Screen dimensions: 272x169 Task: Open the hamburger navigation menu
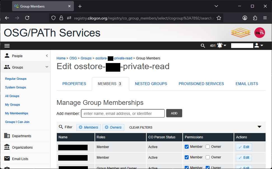(7, 46)
